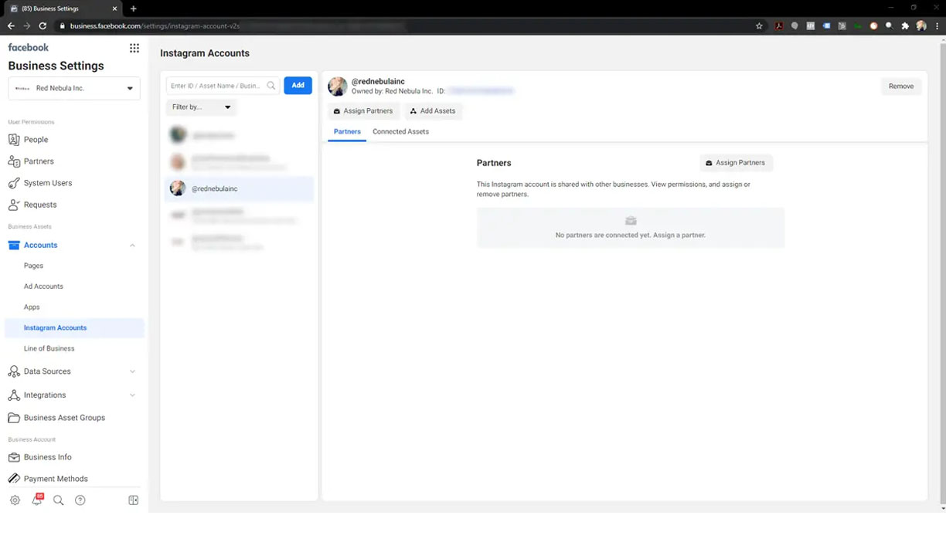The image size is (946, 556).
Task: Open the Filter by dropdown
Action: click(201, 107)
